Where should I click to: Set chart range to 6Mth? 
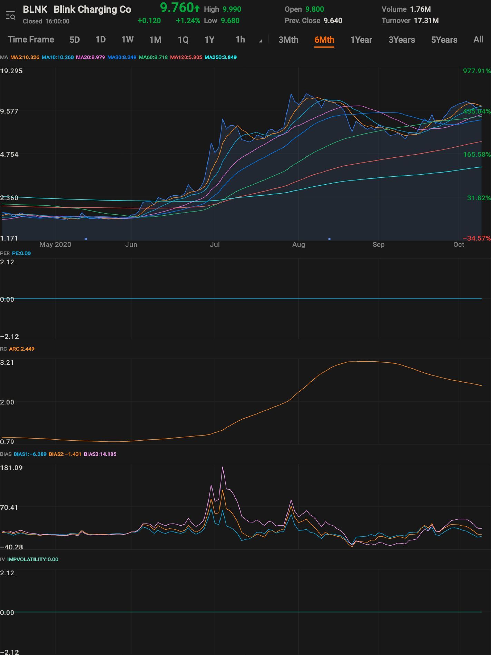coord(324,40)
